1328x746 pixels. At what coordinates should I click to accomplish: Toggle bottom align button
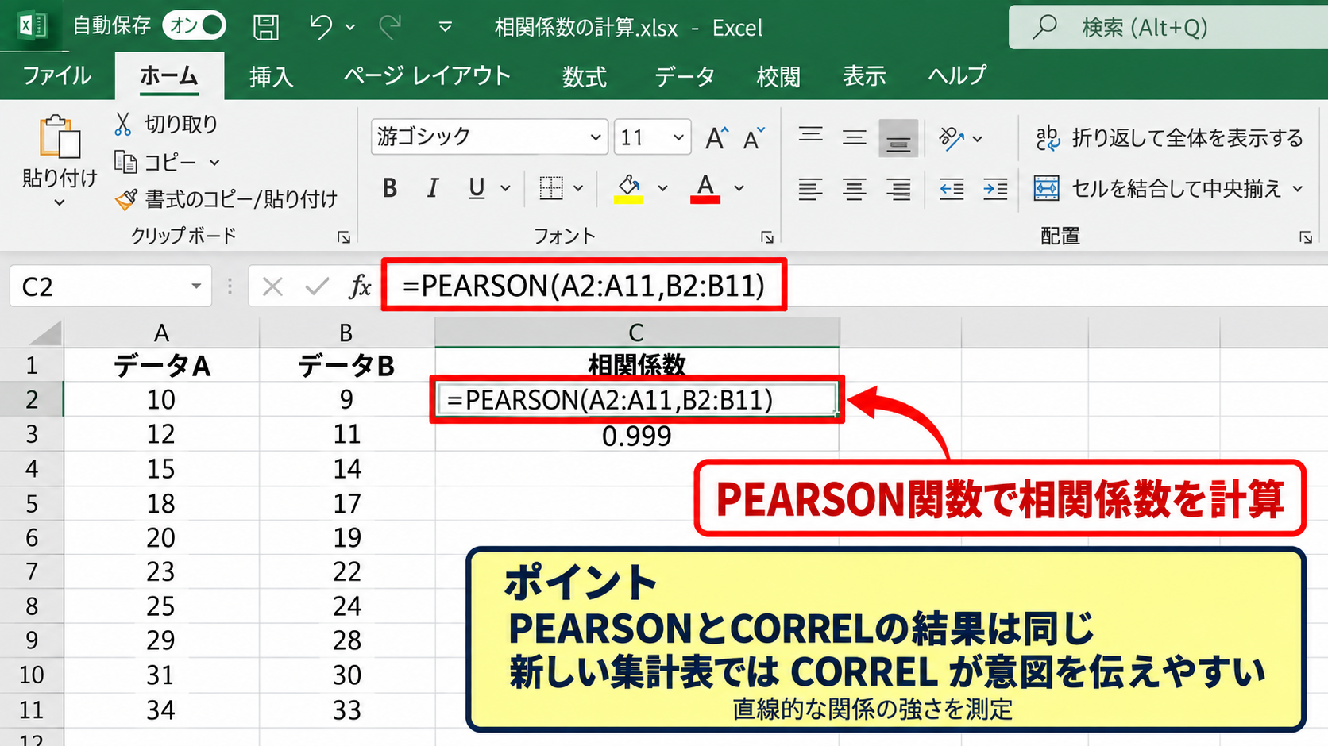(898, 139)
